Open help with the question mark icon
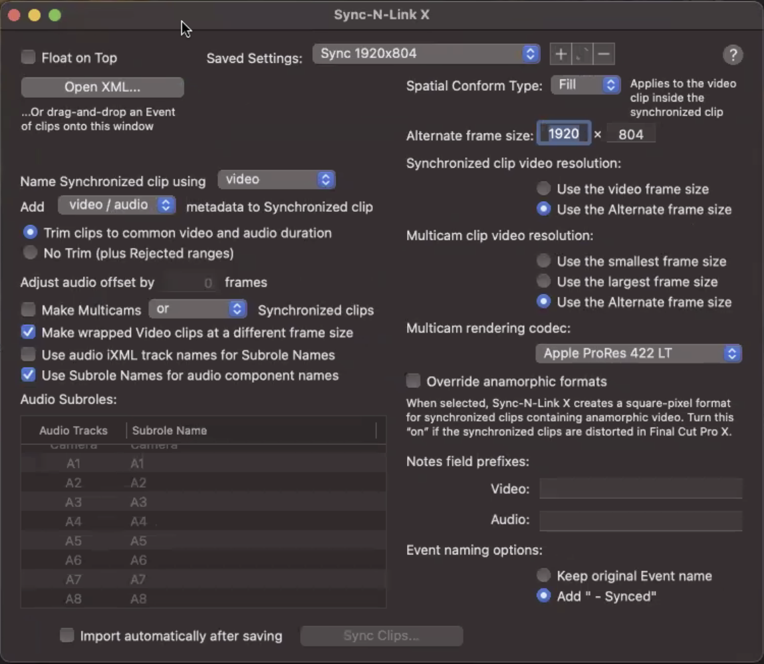The width and height of the screenshot is (764, 664). (733, 55)
